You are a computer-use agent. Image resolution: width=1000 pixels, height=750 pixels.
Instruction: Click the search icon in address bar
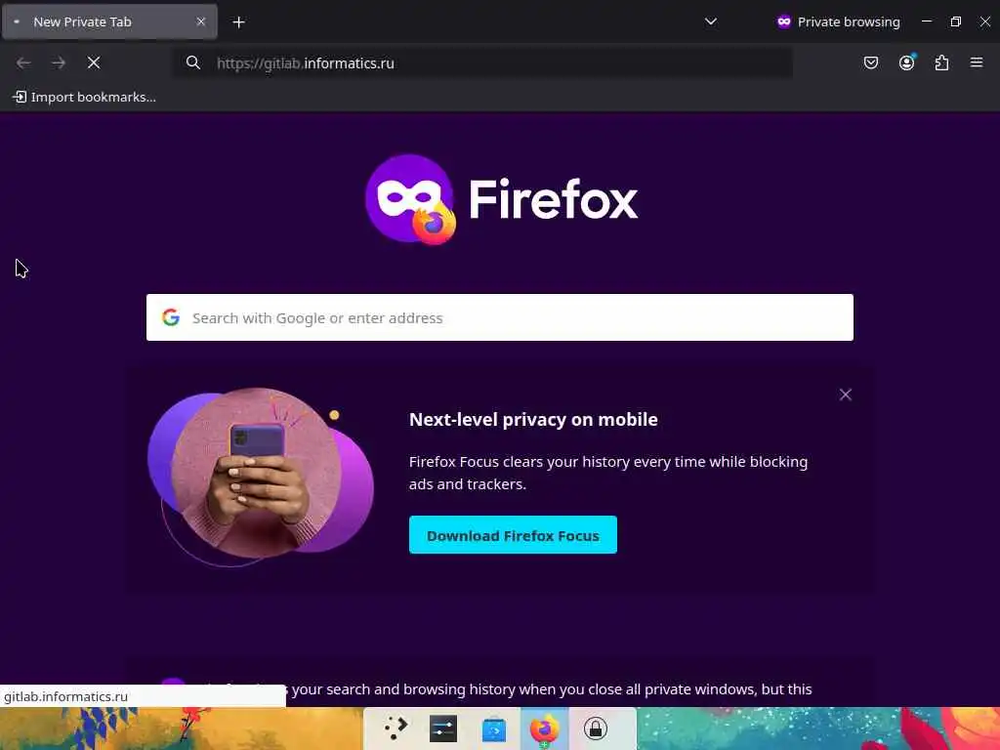pyautogui.click(x=193, y=62)
